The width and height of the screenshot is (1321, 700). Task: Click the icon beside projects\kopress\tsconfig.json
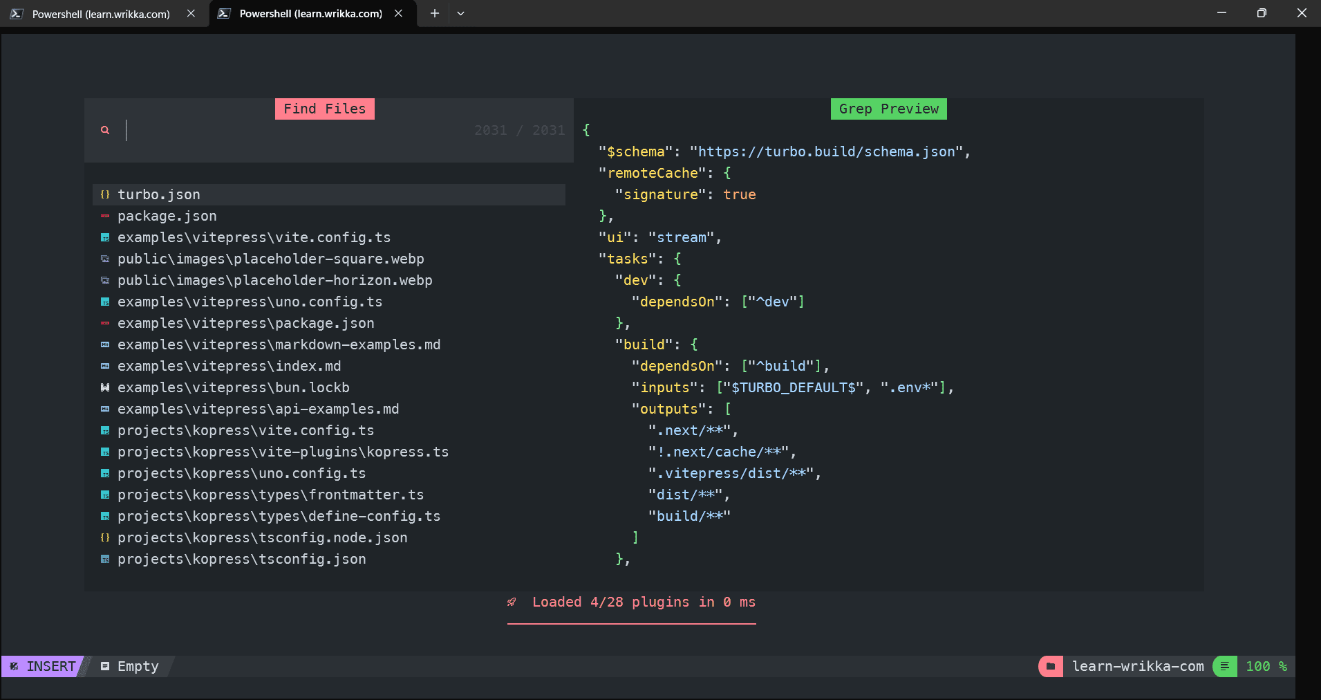105,559
